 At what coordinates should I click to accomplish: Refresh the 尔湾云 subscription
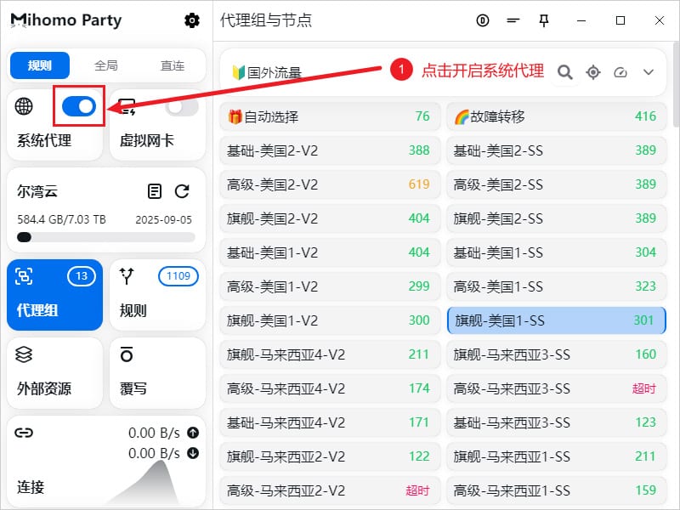click(x=182, y=191)
